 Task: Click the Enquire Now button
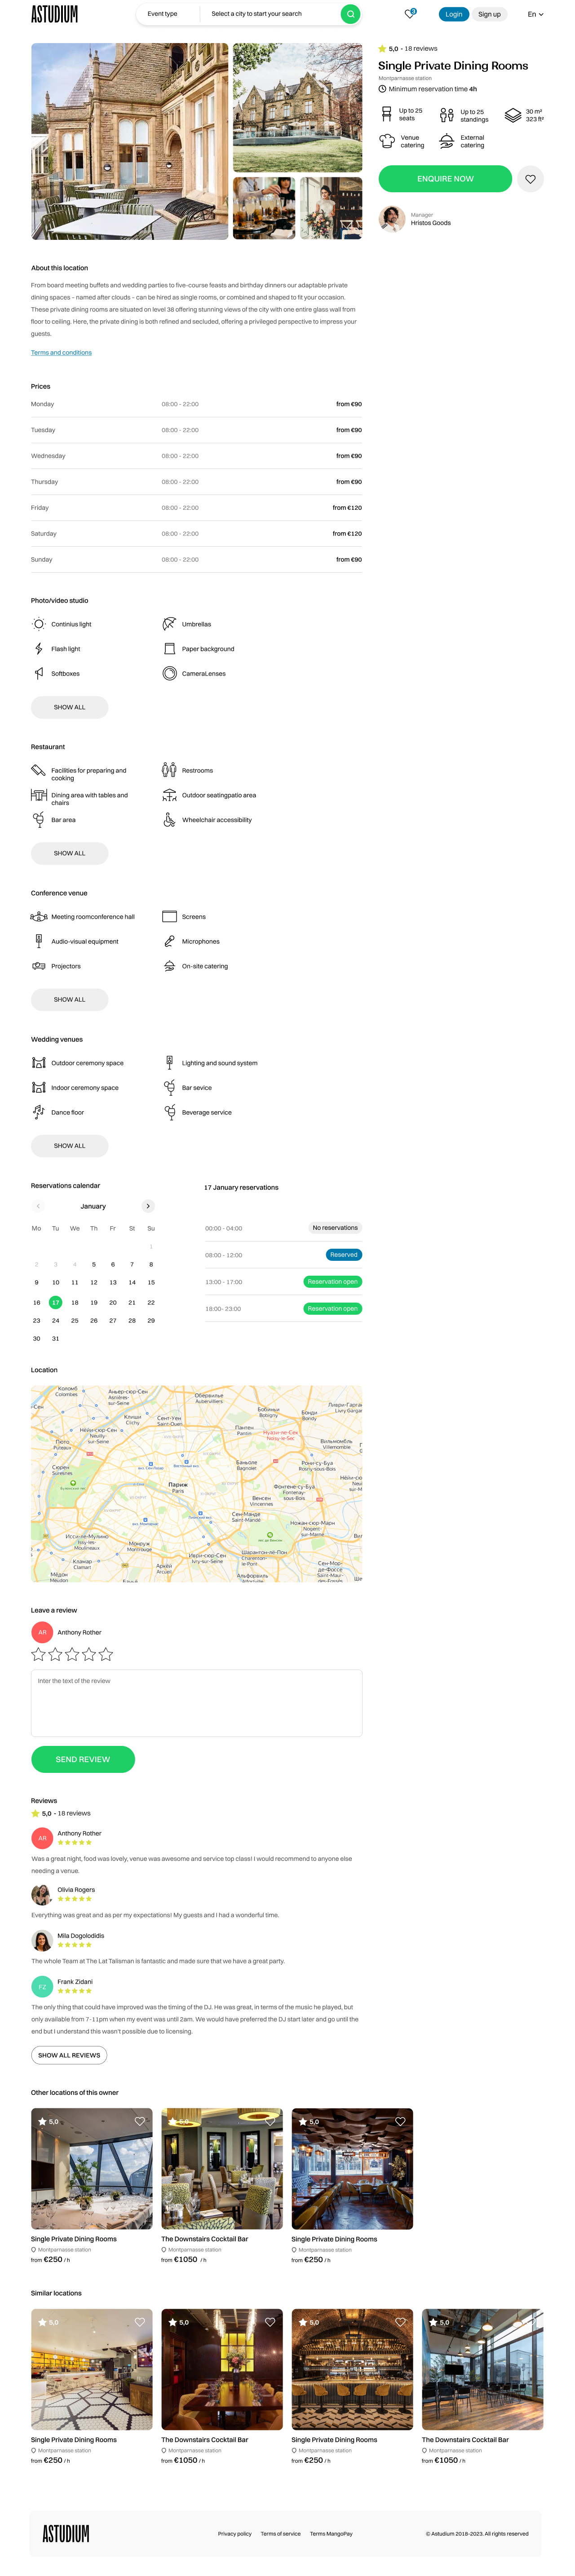tap(445, 179)
